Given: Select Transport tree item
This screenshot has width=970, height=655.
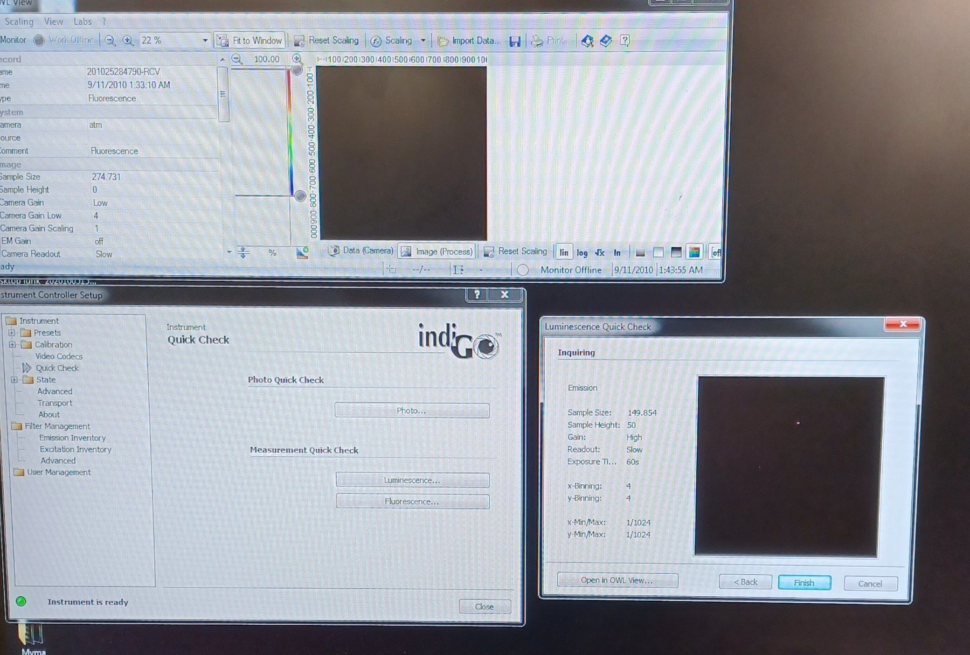Looking at the screenshot, I should [55, 403].
